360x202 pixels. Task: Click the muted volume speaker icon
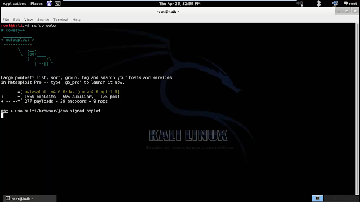tap(300, 4)
